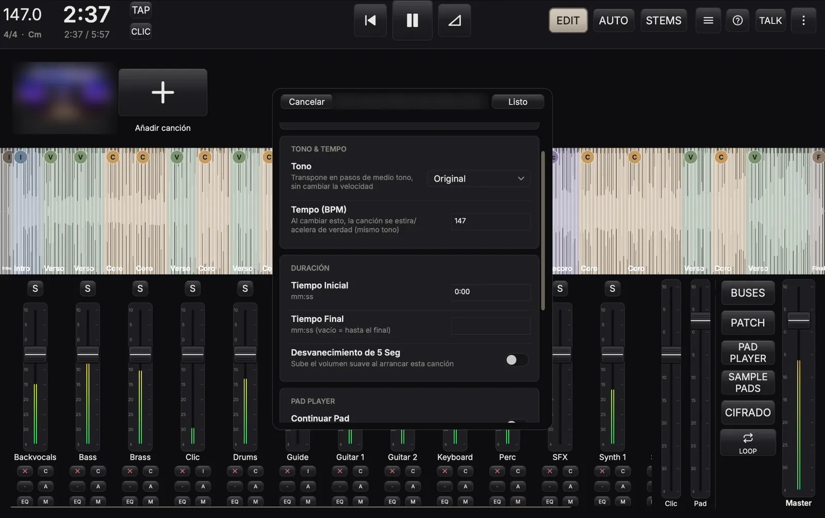Toggle the CLIC metronome button
This screenshot has width=825, height=518.
coord(141,31)
